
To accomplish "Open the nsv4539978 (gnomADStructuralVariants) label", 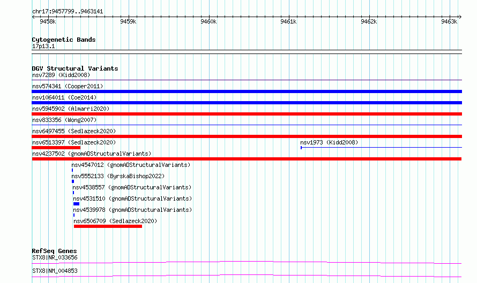I will [132, 210].
